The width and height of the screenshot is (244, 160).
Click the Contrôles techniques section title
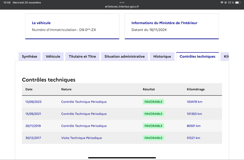point(48,80)
